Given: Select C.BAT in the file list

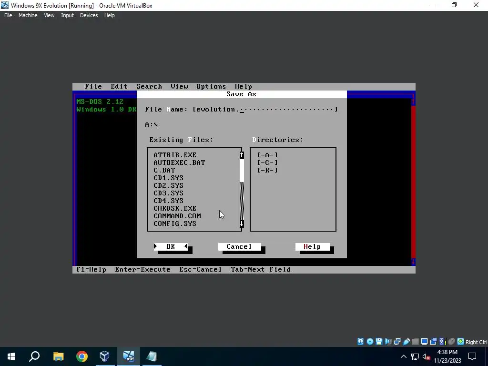Looking at the screenshot, I should click(164, 170).
